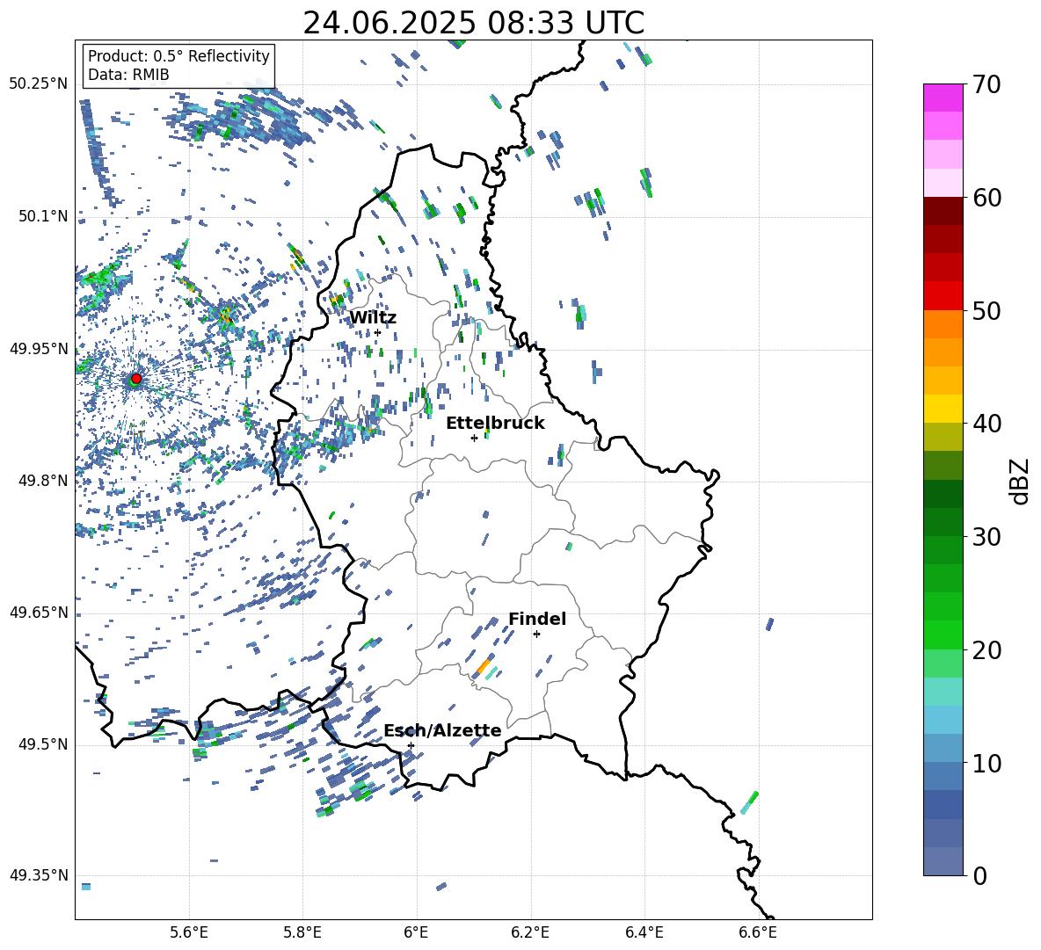Click the colorbar tick label 50
Screen dimensions: 1041x950
tap(987, 310)
